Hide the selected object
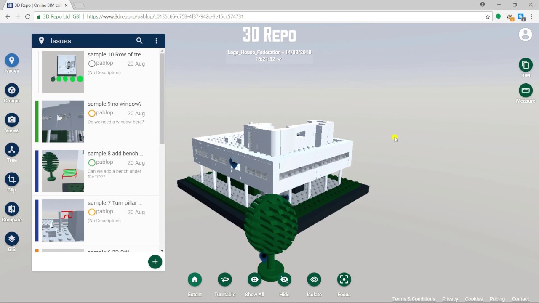 [284, 279]
